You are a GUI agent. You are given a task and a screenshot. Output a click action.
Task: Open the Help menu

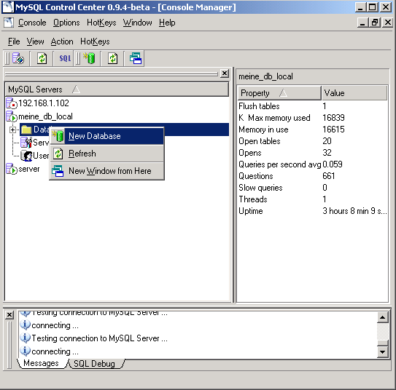point(167,23)
